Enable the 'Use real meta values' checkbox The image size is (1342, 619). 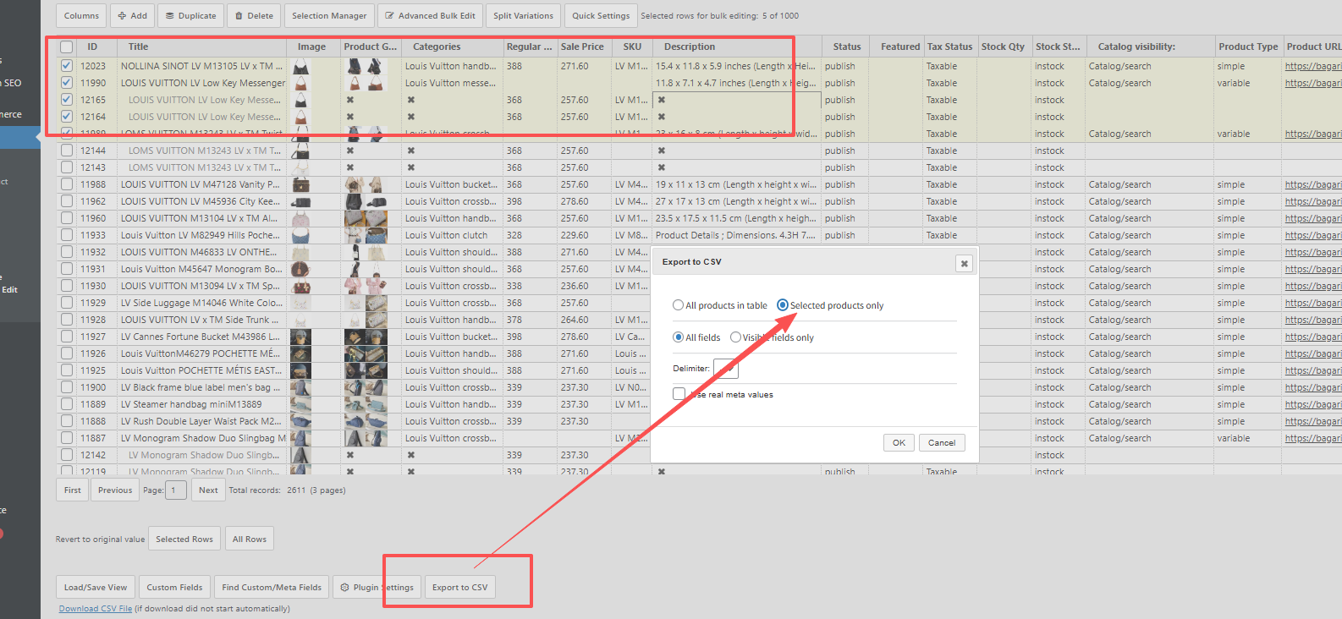tap(679, 394)
